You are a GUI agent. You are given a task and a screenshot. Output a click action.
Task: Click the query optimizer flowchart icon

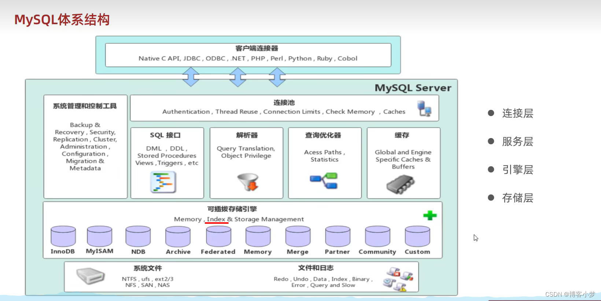(x=324, y=181)
